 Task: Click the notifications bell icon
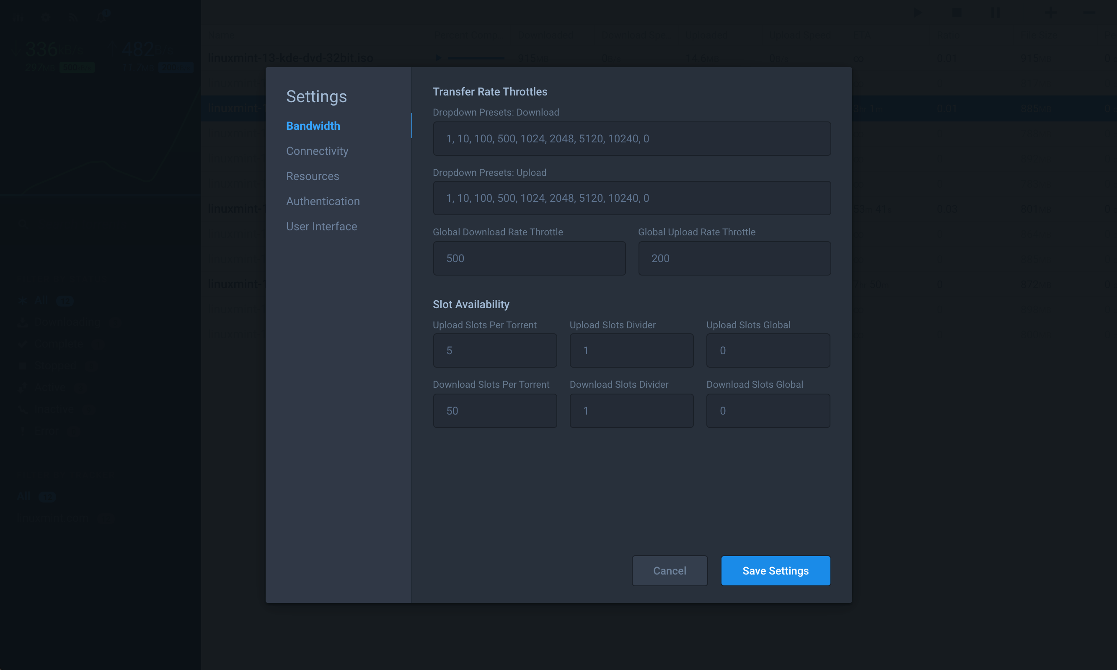tap(101, 17)
